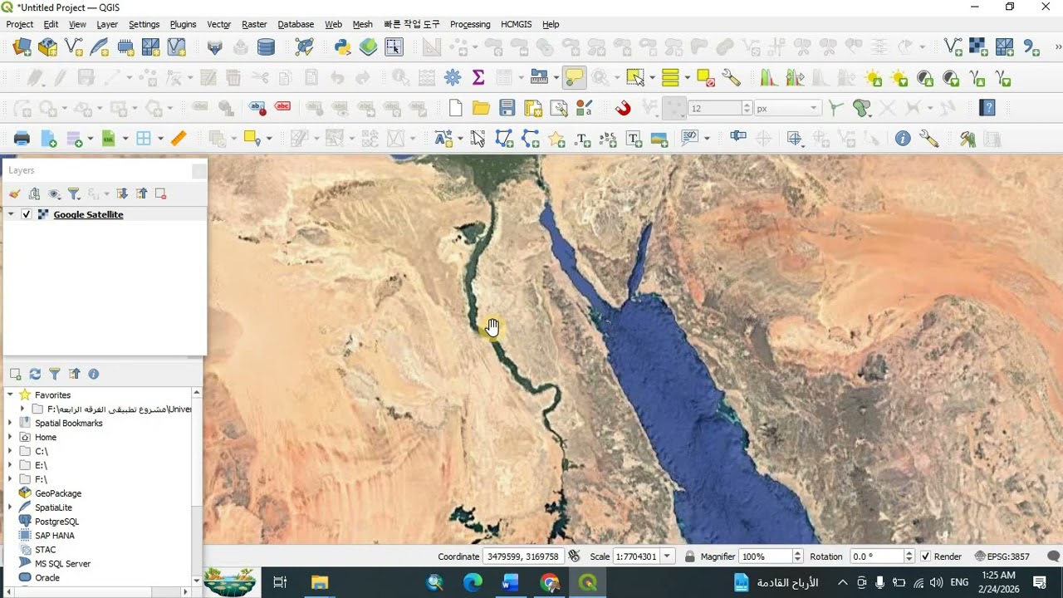Select features by rectangle tool
The width and height of the screenshot is (1063, 598).
point(635,78)
